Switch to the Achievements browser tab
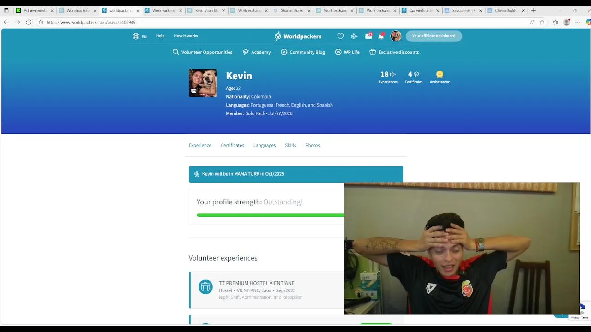The image size is (591, 332). 35,10
